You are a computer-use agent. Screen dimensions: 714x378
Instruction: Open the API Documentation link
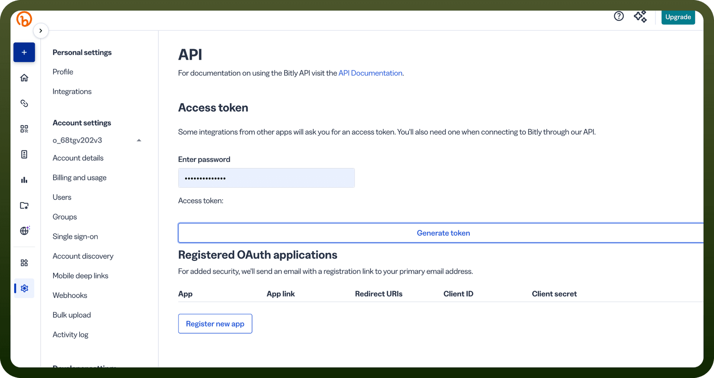tap(370, 73)
